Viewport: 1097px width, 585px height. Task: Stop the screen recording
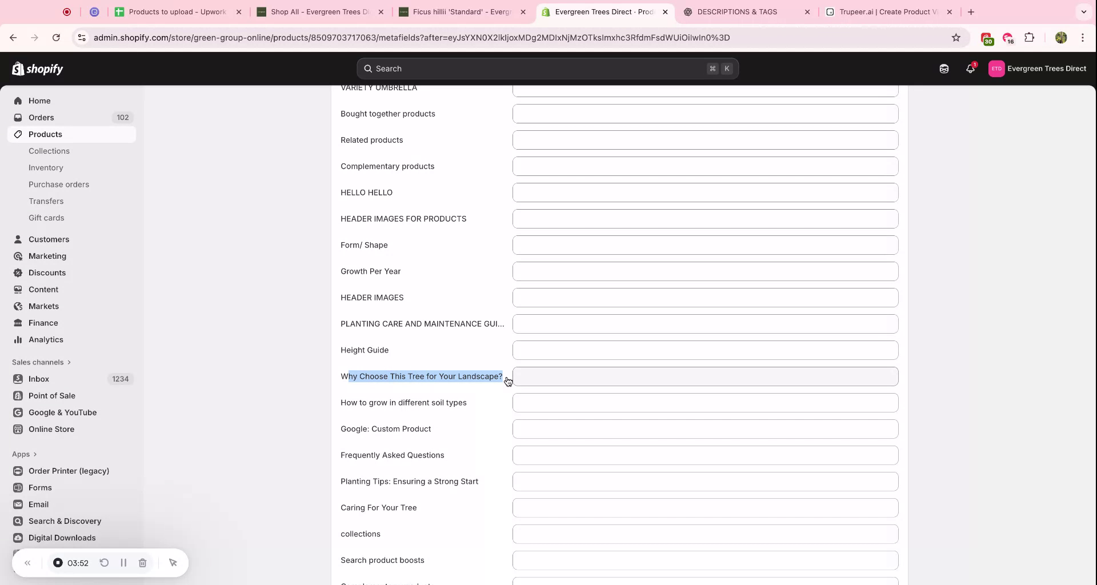point(58,563)
